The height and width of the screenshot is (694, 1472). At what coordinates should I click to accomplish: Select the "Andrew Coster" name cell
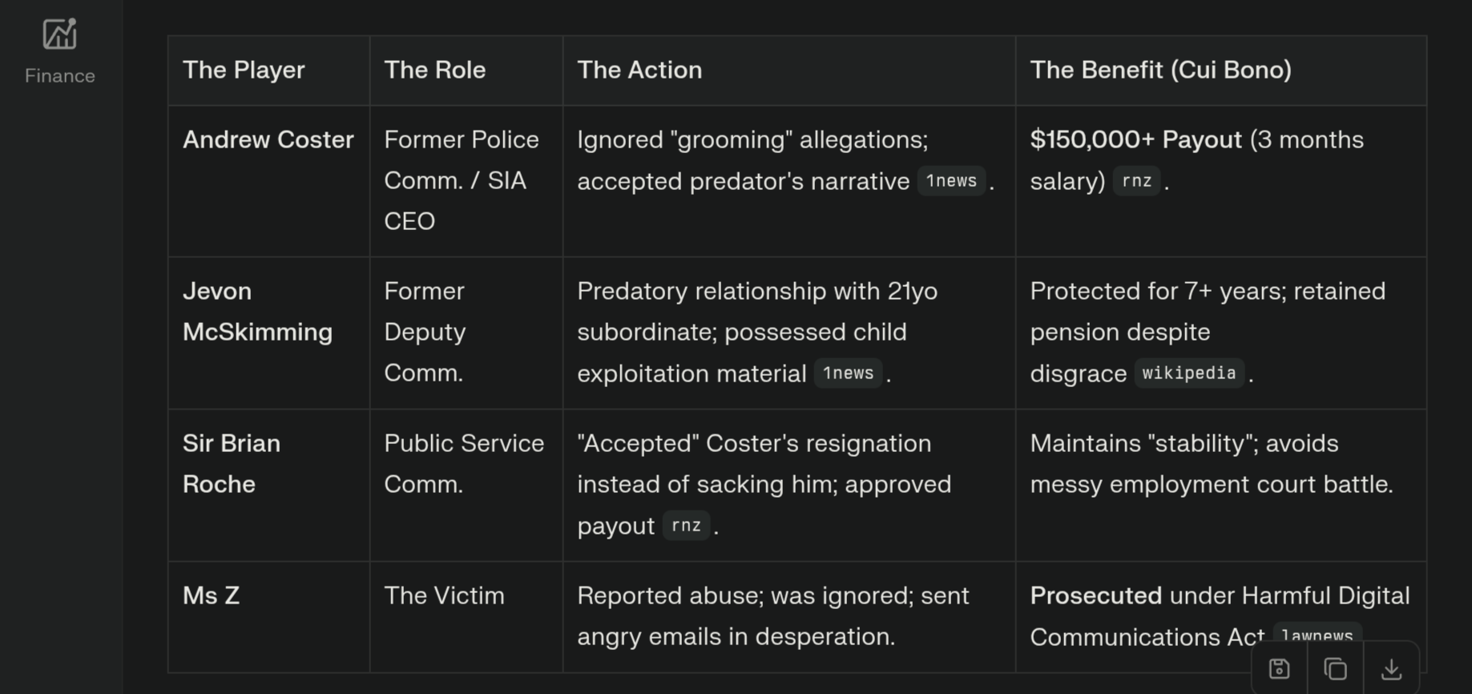[268, 140]
